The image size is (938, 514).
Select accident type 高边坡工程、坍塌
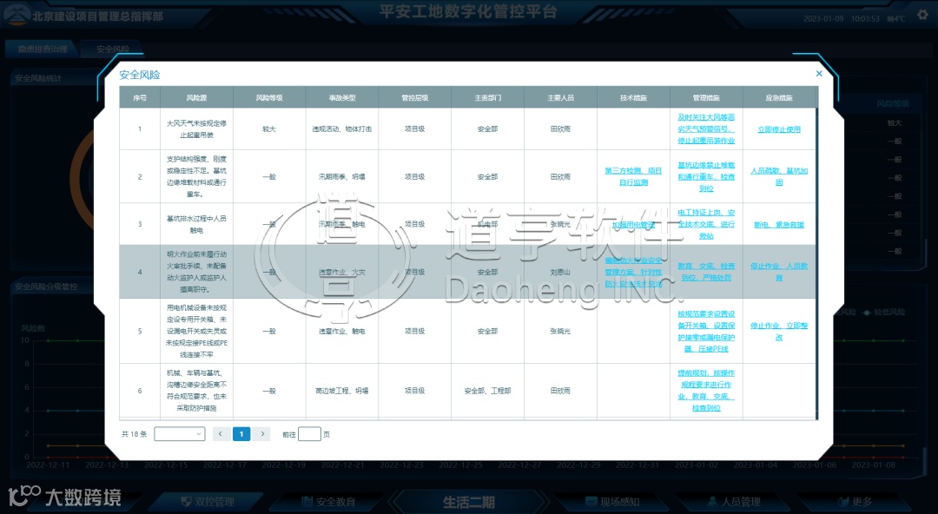click(x=342, y=390)
